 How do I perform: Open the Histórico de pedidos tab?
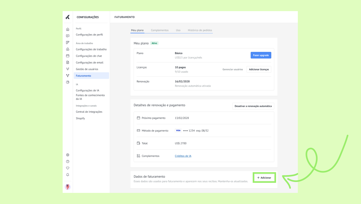(200, 30)
